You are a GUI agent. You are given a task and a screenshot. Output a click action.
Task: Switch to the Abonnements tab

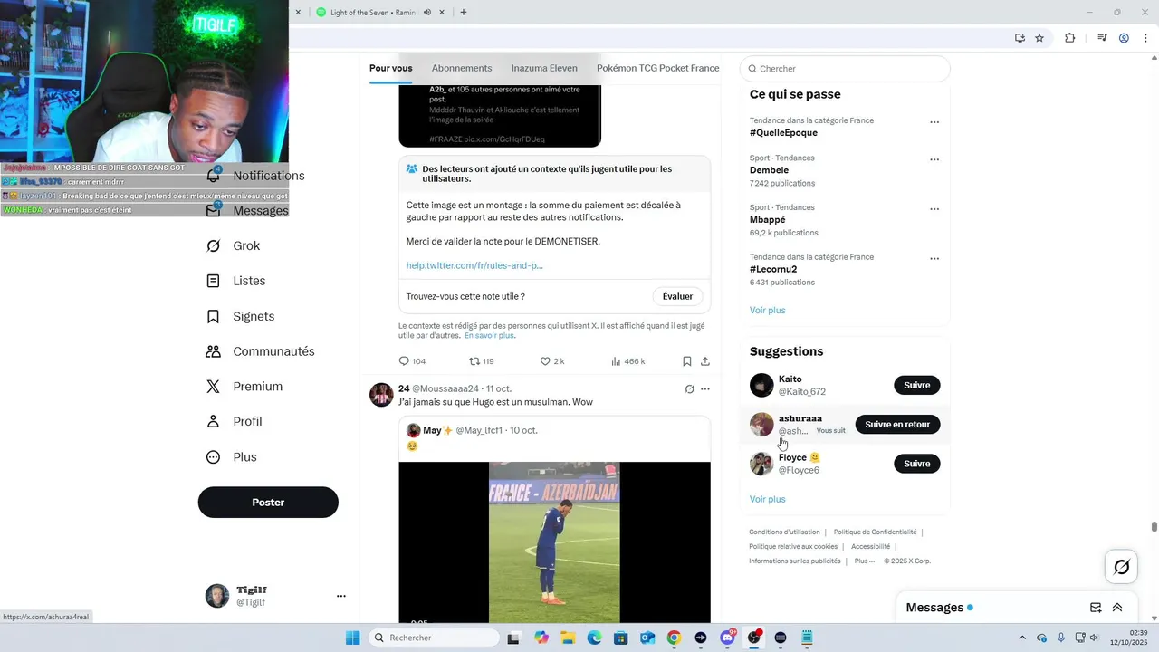pos(462,68)
